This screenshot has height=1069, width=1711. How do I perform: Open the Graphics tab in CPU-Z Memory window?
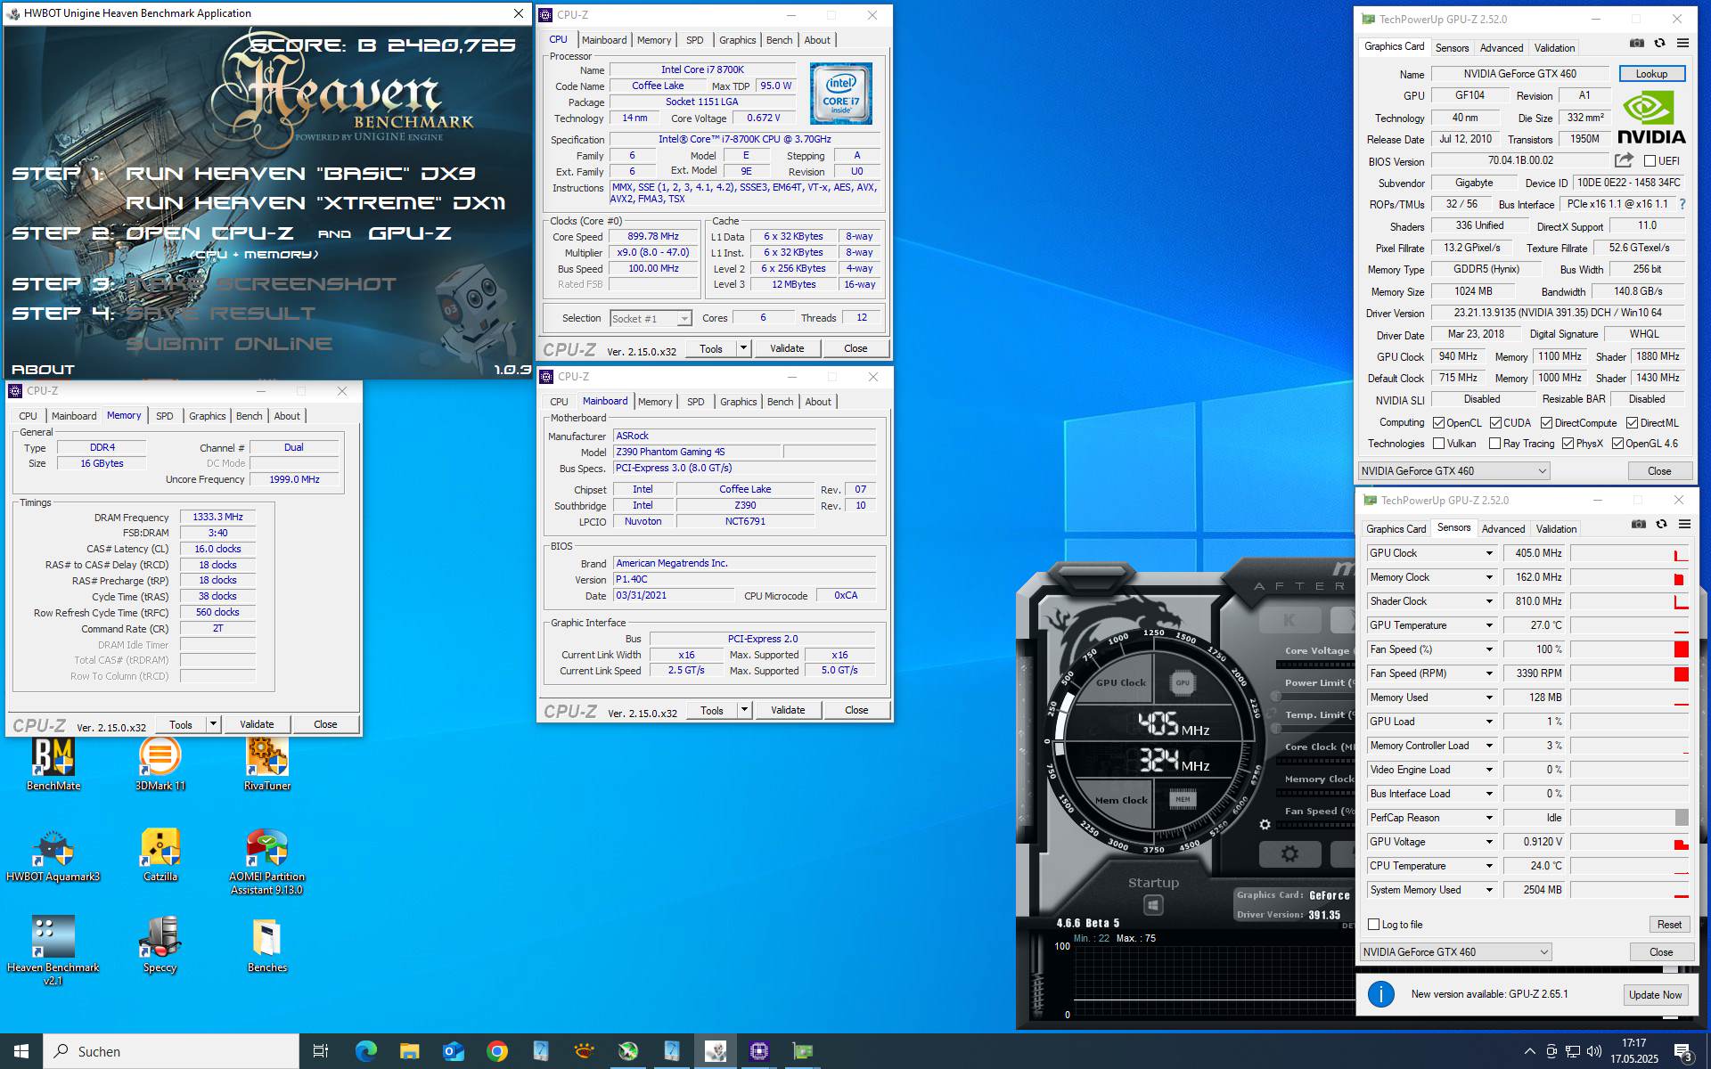[208, 416]
